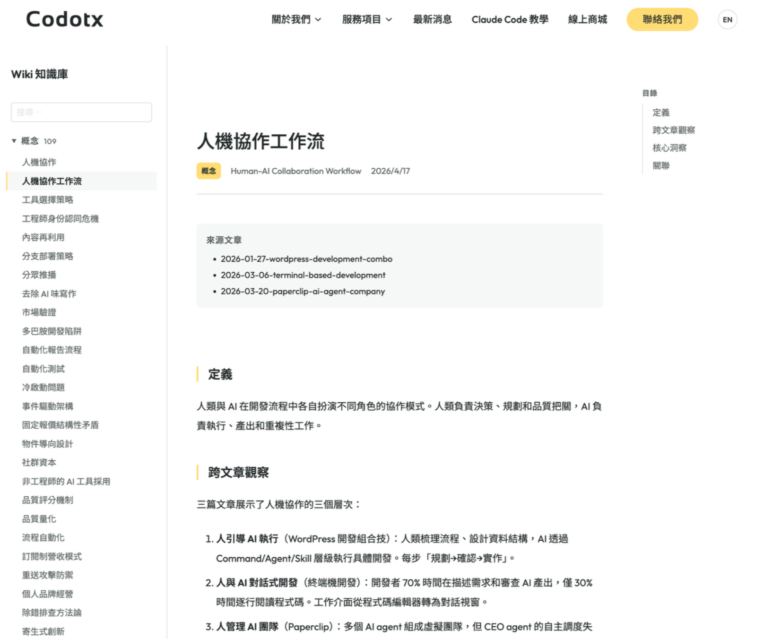Click the 人機協作工作流 page title
Image resolution: width=764 pixels, height=639 pixels.
(260, 141)
